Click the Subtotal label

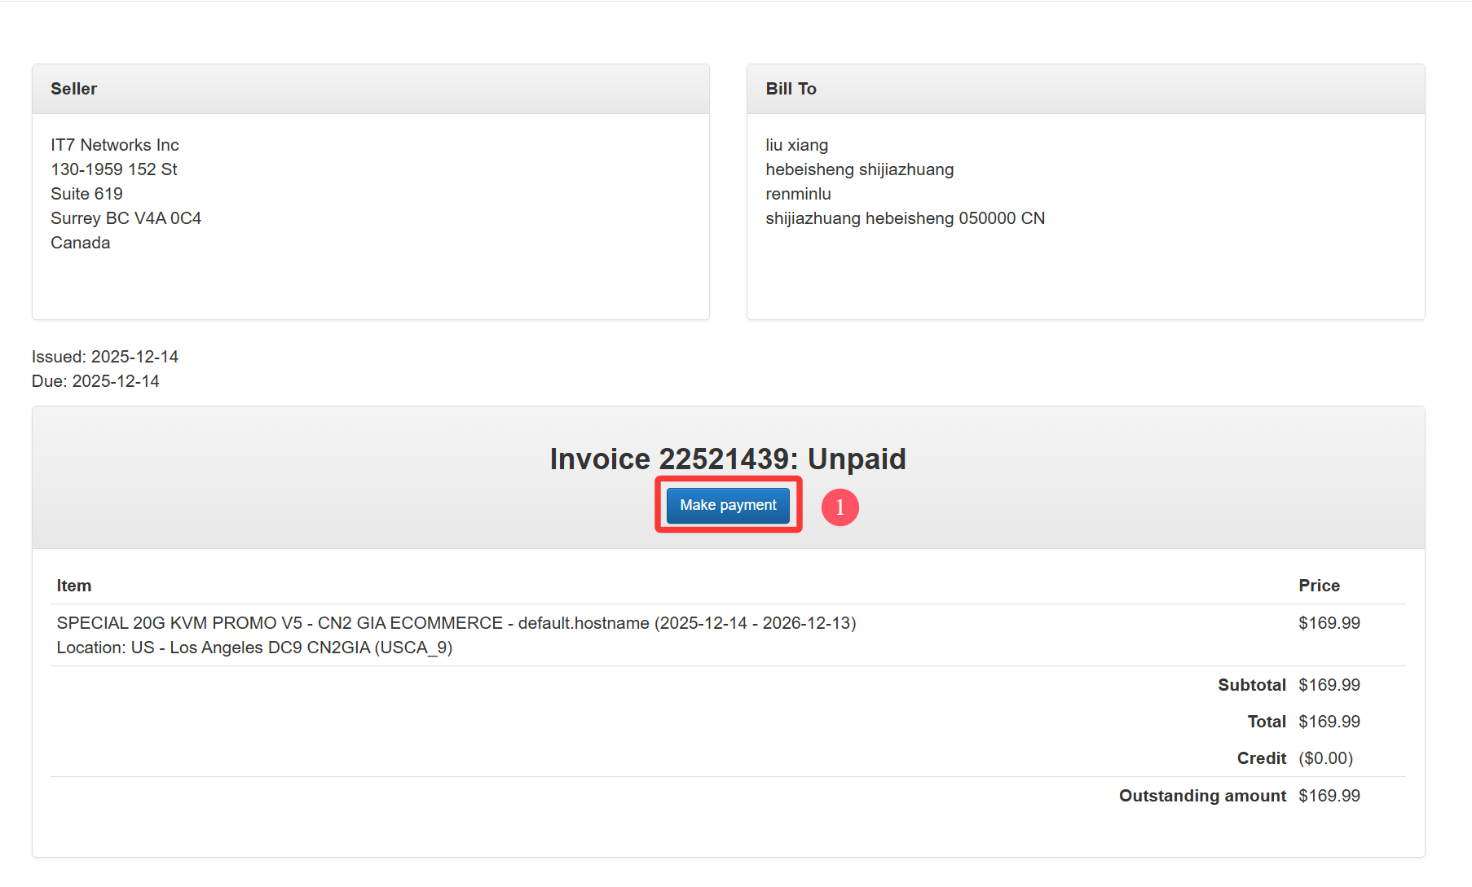1251,685
